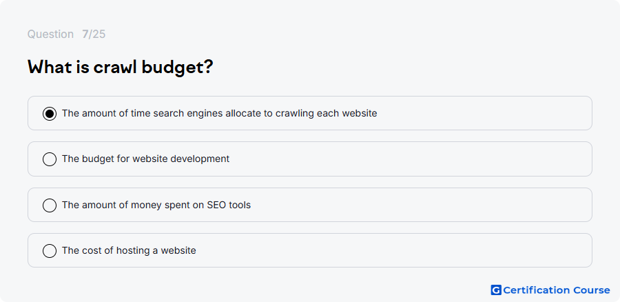Click the number 25 in the question counter

[99, 34]
